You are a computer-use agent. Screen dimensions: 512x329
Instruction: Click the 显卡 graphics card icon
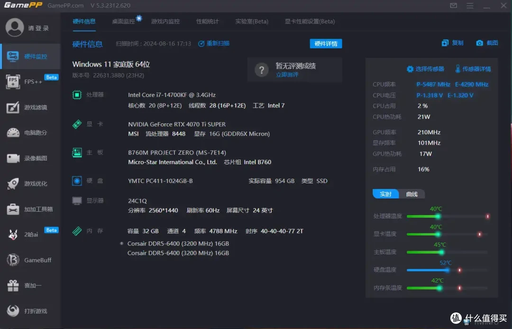(x=77, y=124)
